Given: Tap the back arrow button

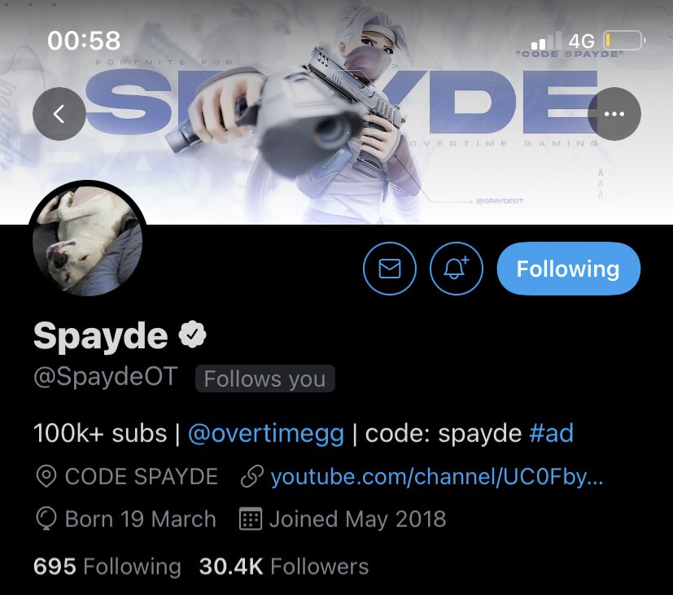Looking at the screenshot, I should 59,114.
